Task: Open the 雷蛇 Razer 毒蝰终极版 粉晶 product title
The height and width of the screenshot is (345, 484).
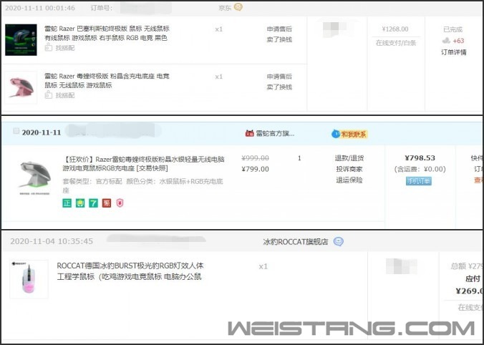Action: [x=107, y=81]
